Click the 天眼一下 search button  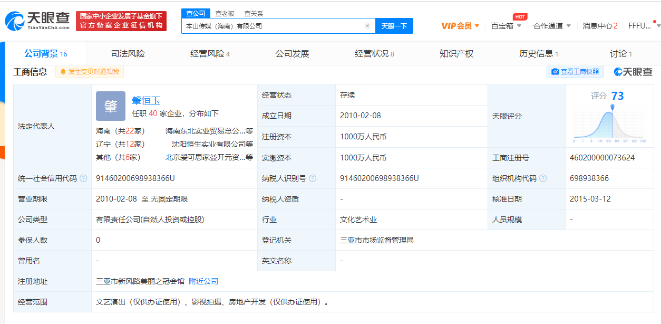[394, 26]
